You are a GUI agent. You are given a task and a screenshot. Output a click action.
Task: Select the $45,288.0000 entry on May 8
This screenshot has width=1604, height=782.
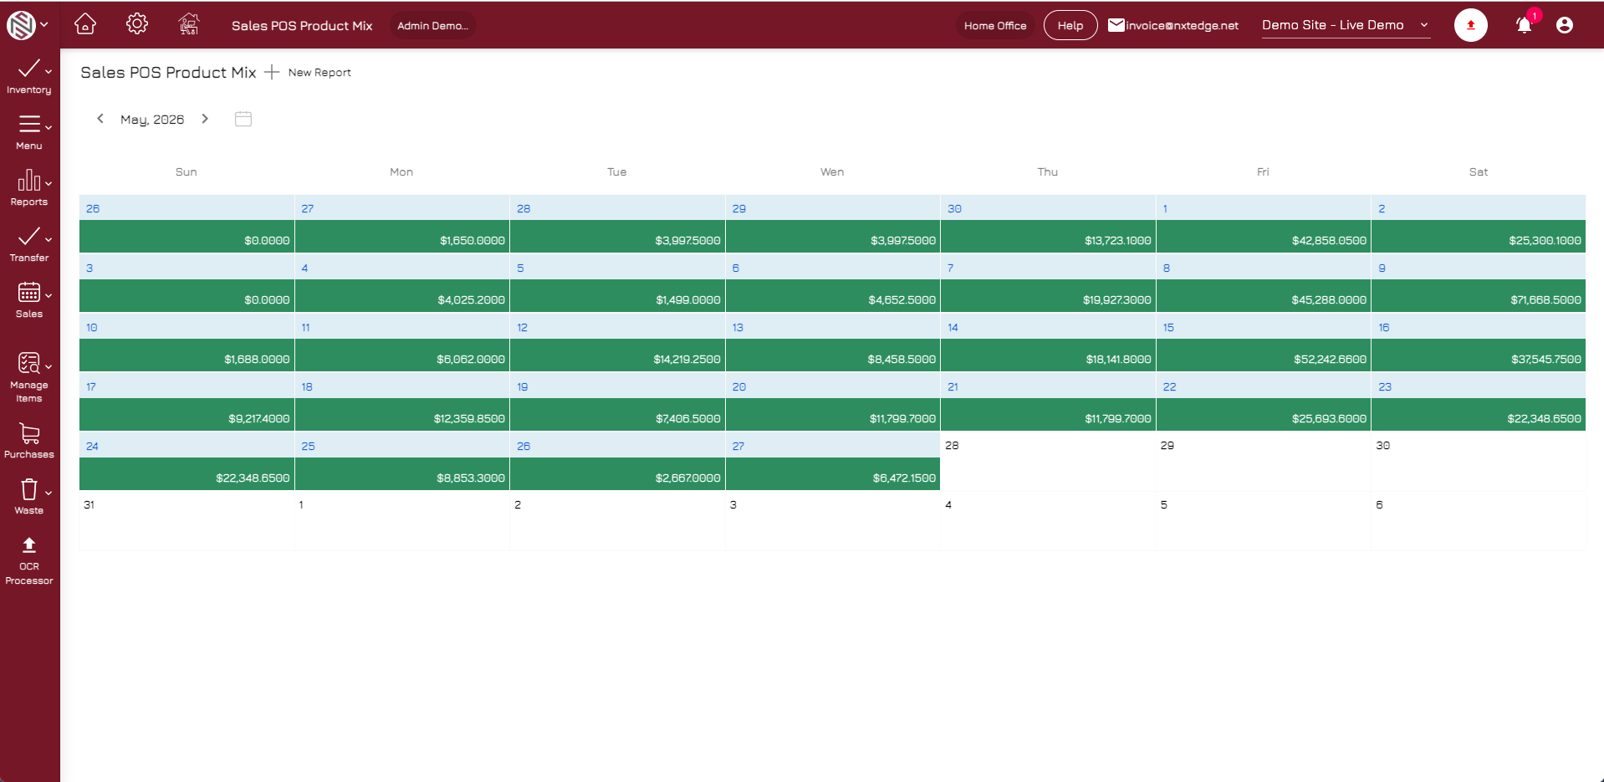point(1263,295)
